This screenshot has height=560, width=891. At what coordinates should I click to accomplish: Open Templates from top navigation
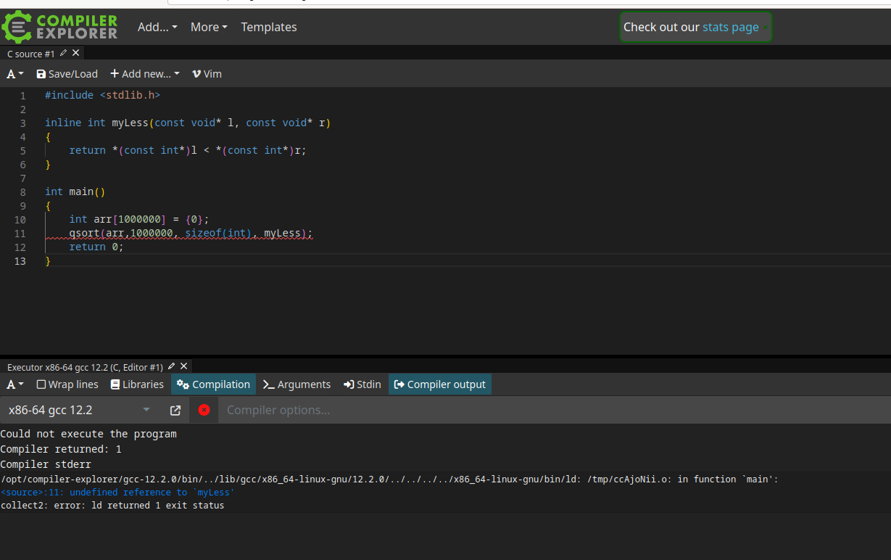(269, 27)
